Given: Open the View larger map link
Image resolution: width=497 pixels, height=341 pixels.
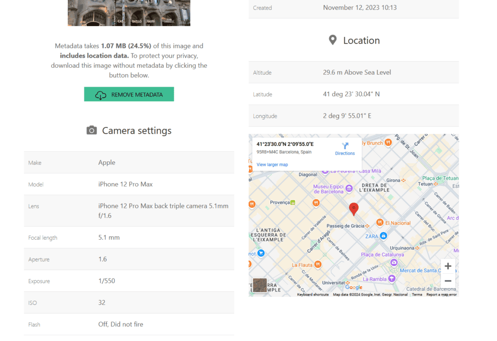Looking at the screenshot, I should click(x=272, y=165).
